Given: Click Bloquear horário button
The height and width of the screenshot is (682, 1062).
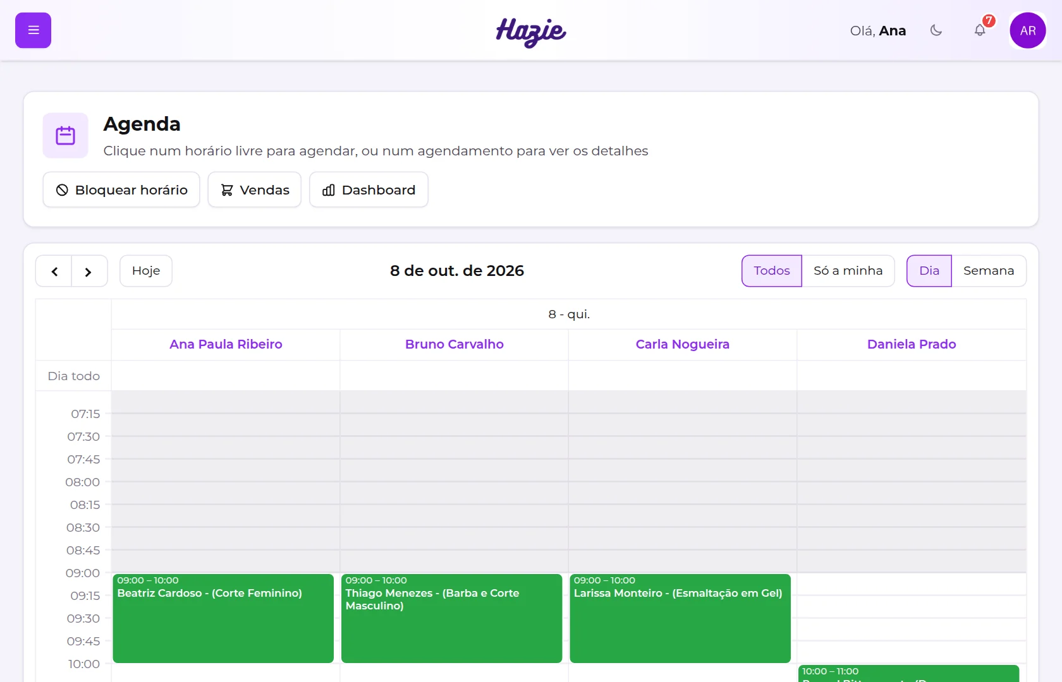Looking at the screenshot, I should pyautogui.click(x=121, y=189).
